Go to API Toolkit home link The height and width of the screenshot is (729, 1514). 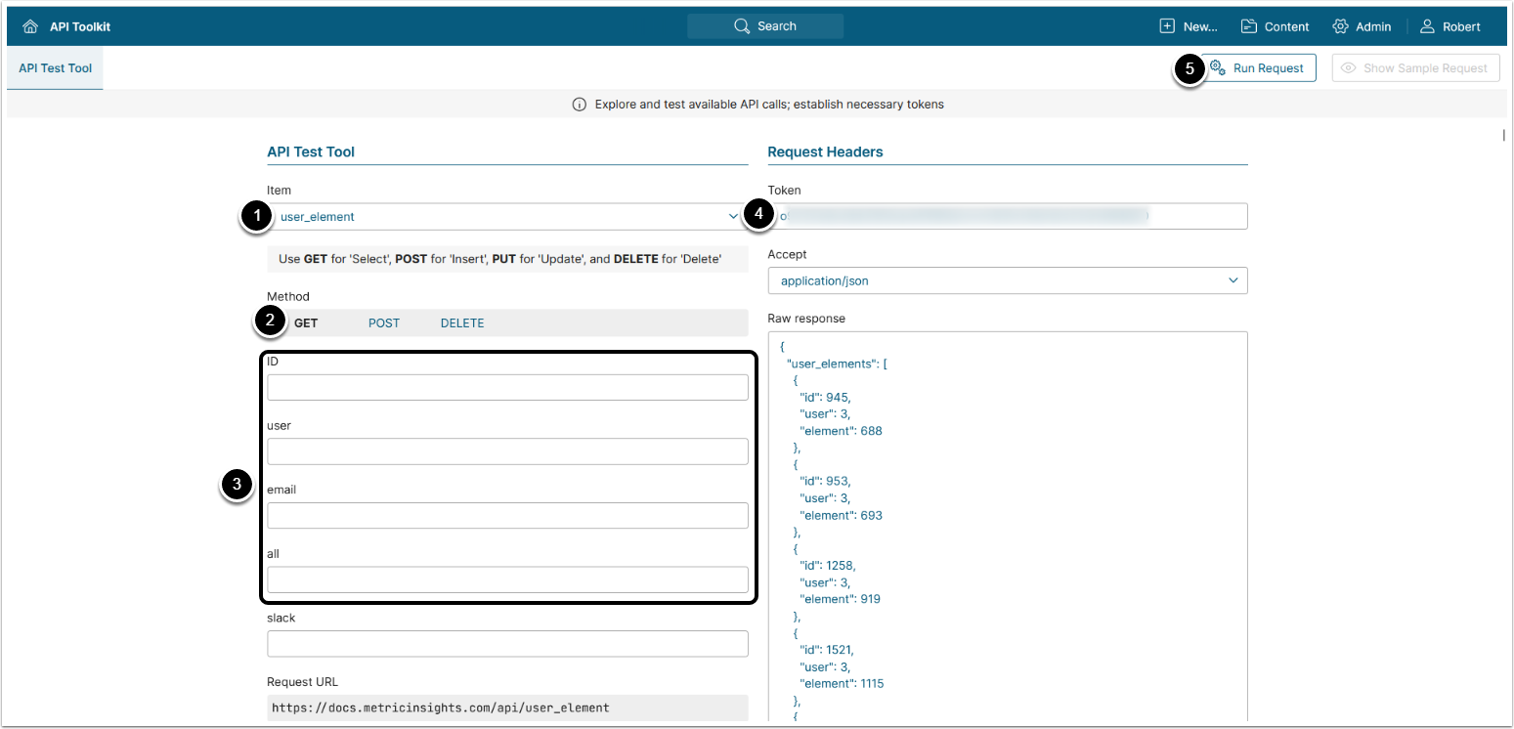[66, 26]
